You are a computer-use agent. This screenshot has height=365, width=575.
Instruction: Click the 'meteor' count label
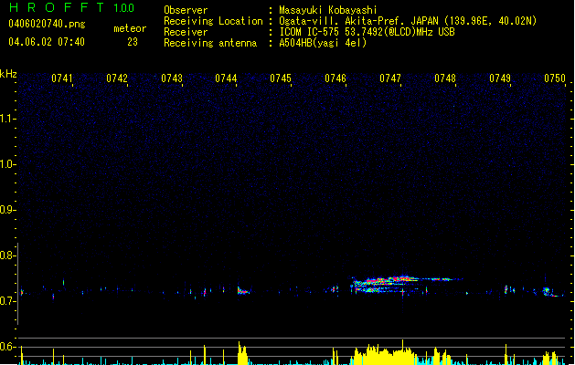pos(130,28)
